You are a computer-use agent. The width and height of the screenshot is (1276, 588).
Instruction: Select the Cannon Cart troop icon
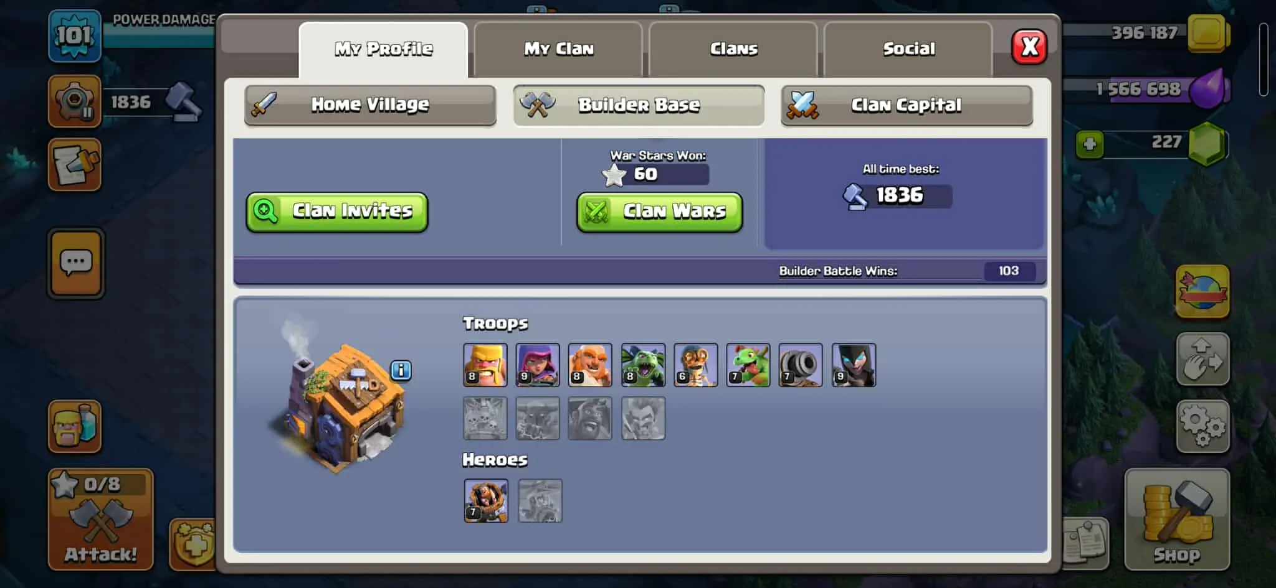click(x=801, y=365)
